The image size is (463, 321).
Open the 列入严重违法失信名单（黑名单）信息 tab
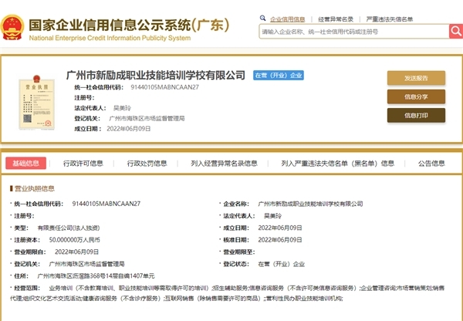(x=337, y=164)
